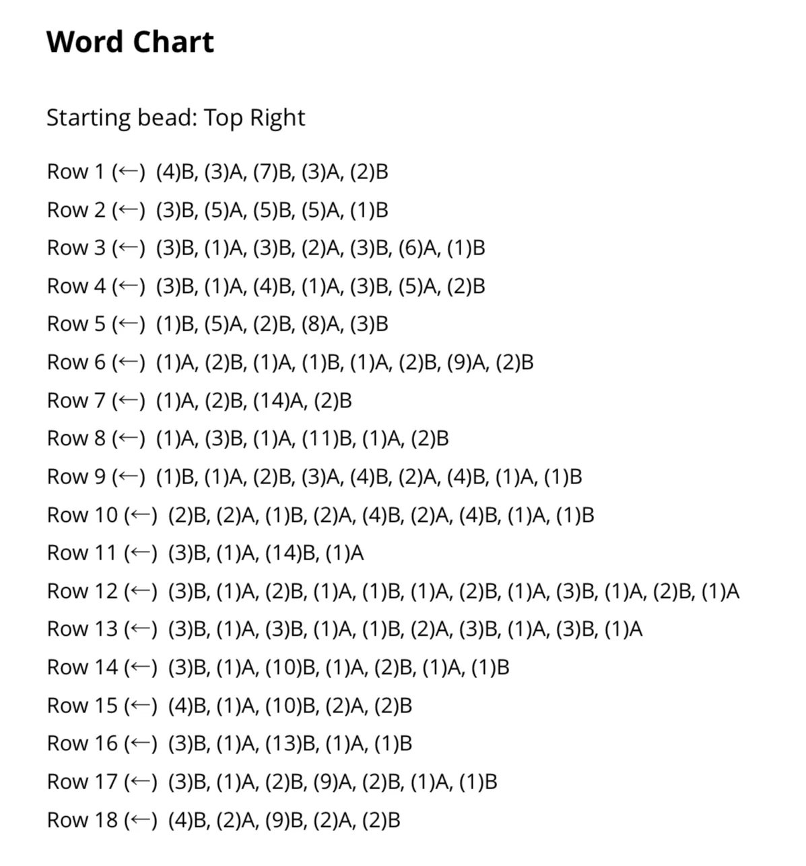Viewport: 806px width, 866px height.
Task: Select the Row 4 bead pattern line
Action: (265, 287)
